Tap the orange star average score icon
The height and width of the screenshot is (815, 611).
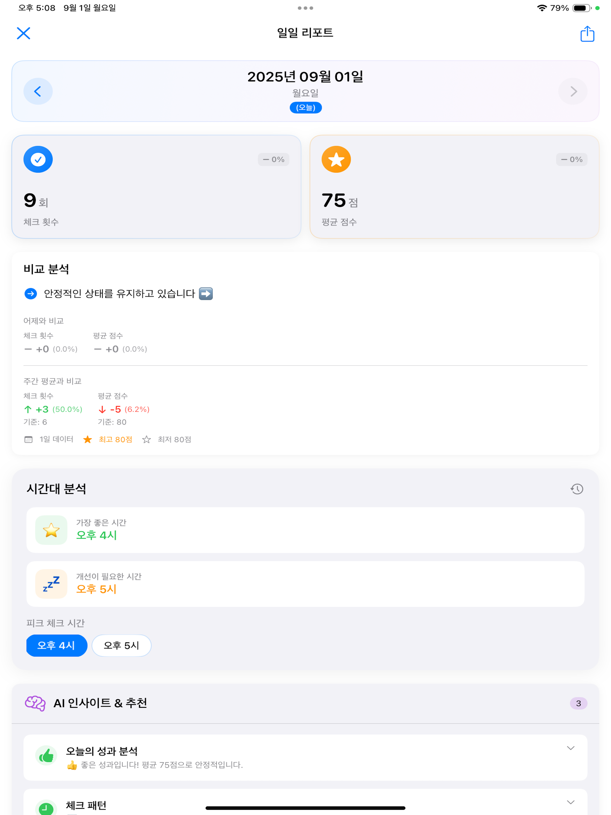336,160
